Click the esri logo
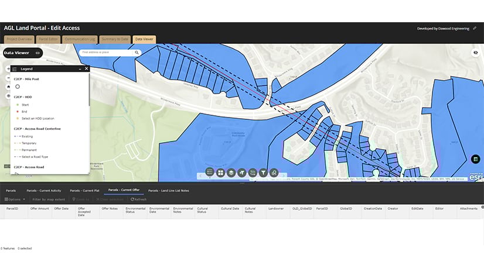 pyautogui.click(x=476, y=177)
